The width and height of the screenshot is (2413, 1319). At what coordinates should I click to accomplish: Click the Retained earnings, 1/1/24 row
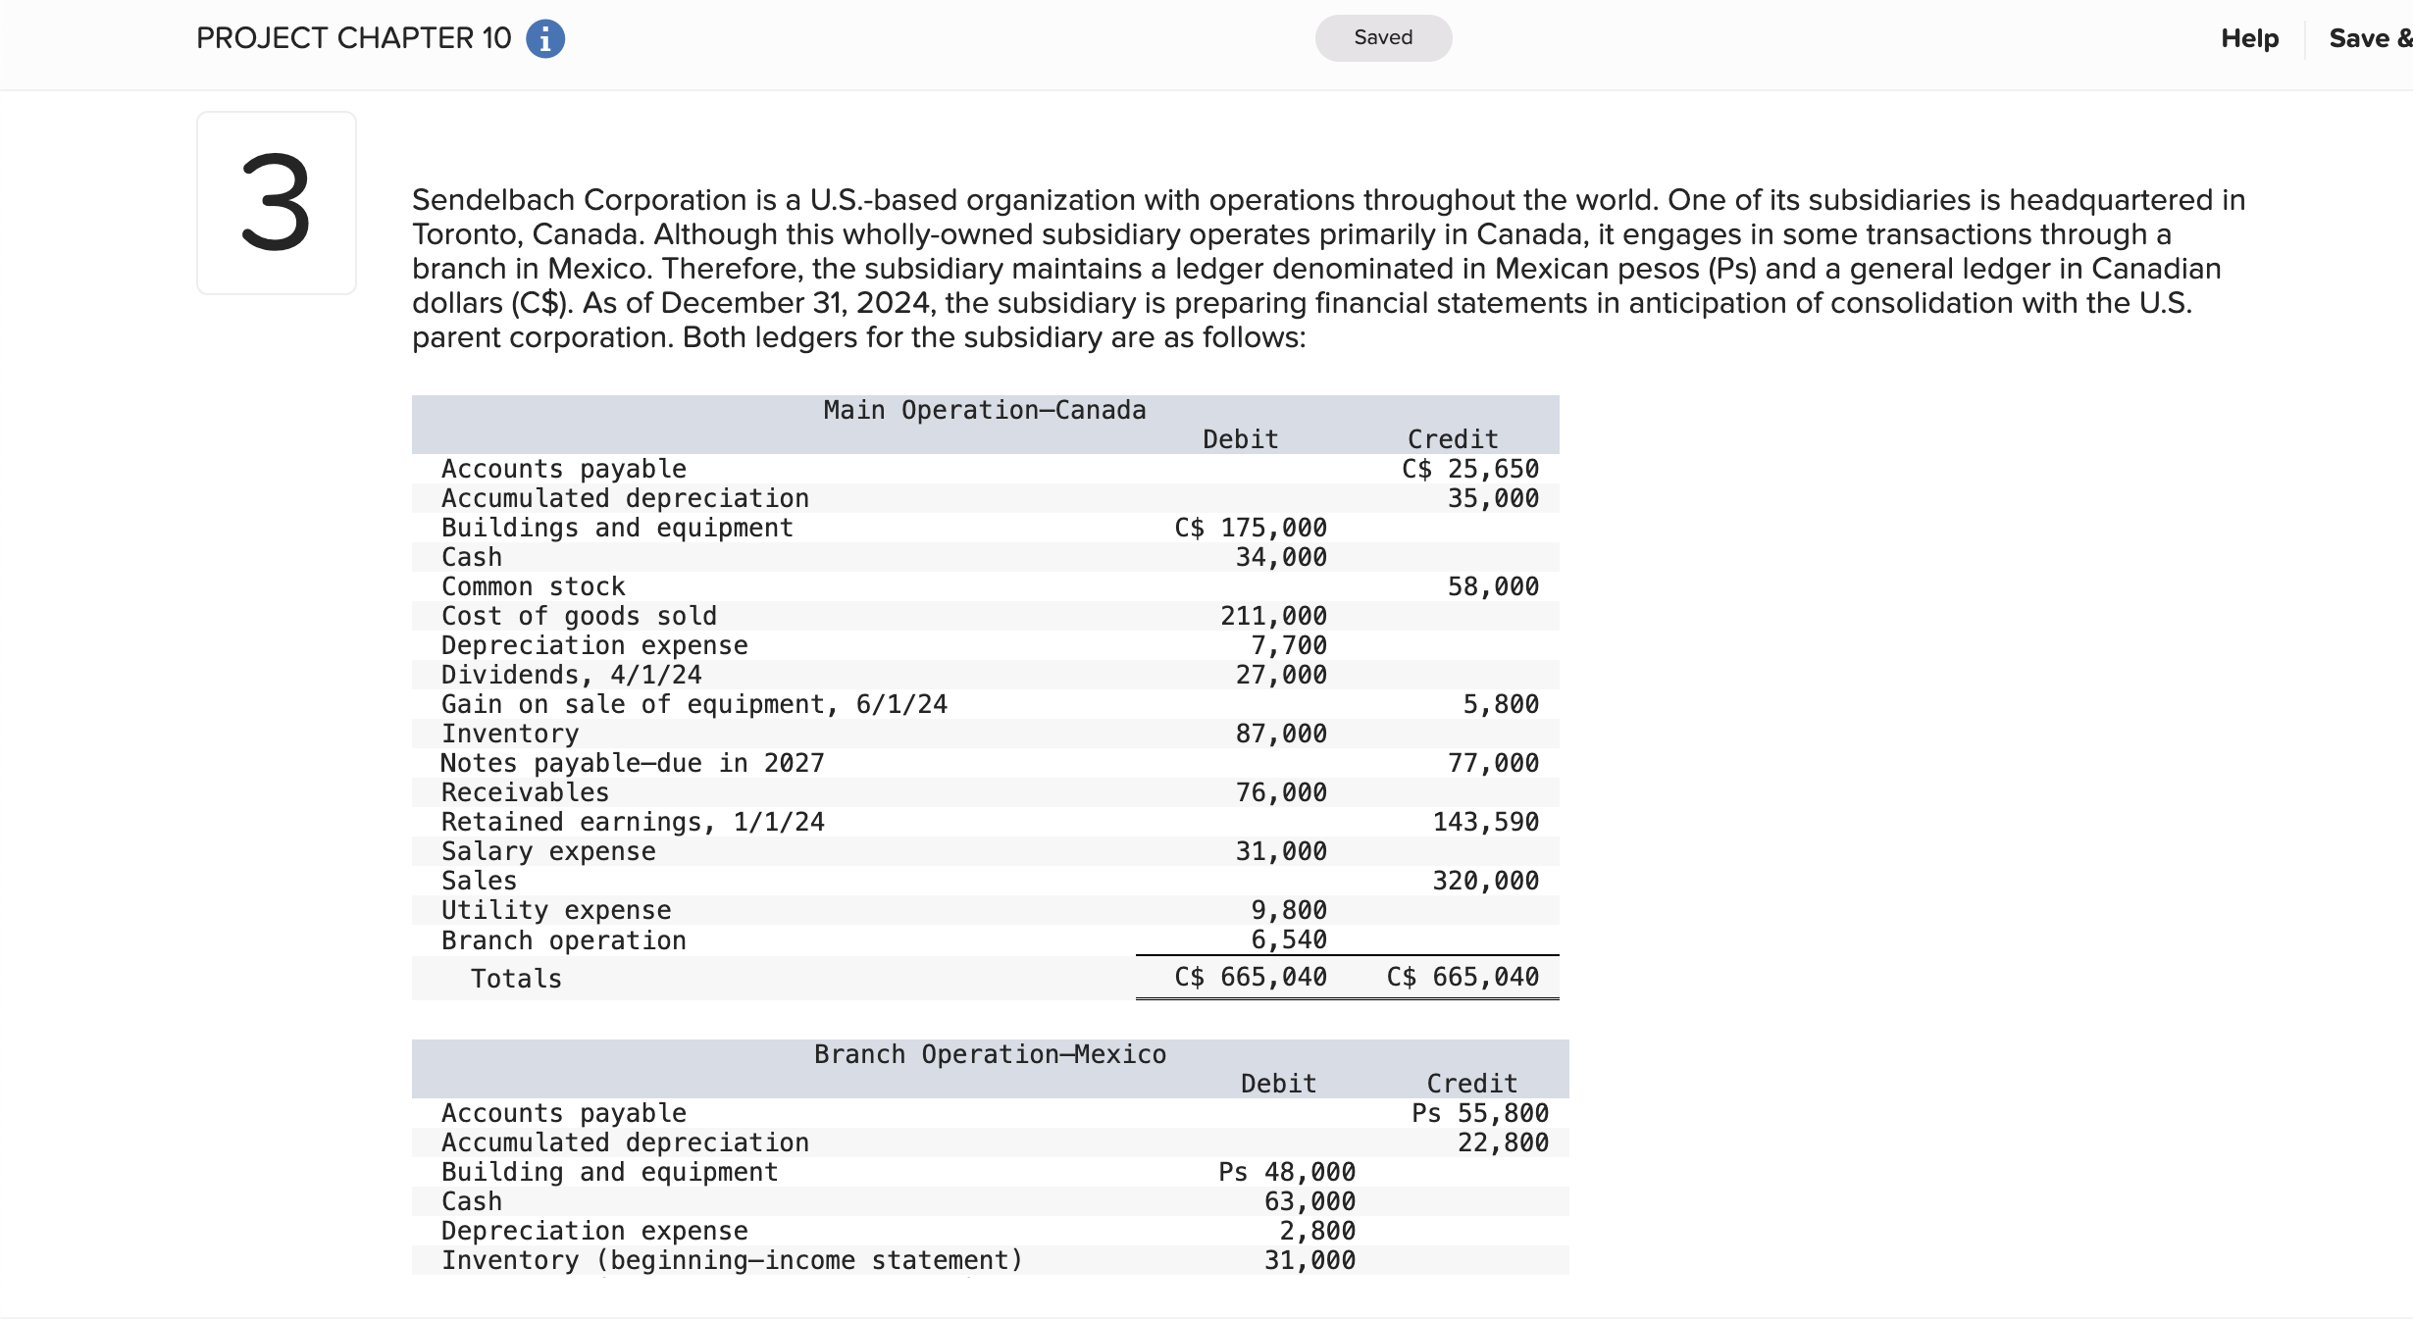click(x=632, y=822)
